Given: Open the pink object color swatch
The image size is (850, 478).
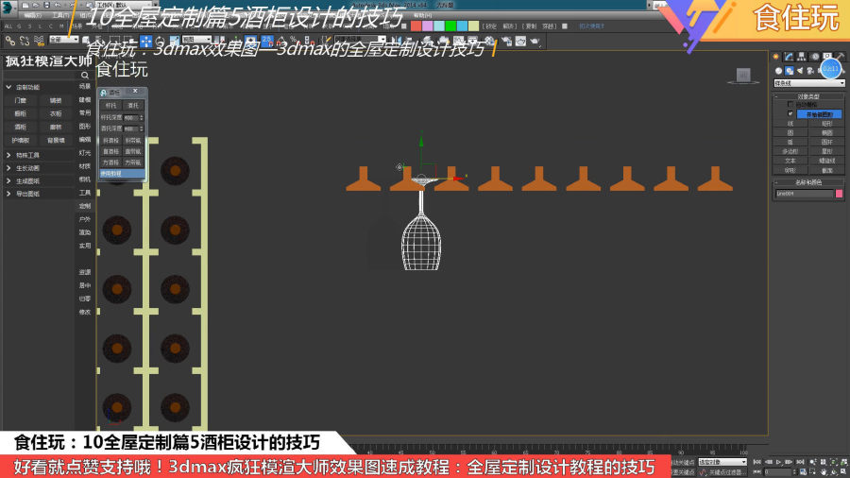Looking at the screenshot, I should pyautogui.click(x=839, y=194).
